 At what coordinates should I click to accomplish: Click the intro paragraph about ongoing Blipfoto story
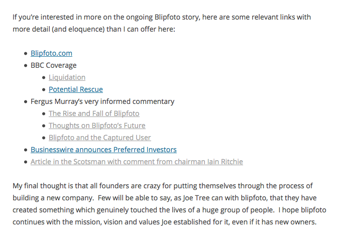click(162, 23)
